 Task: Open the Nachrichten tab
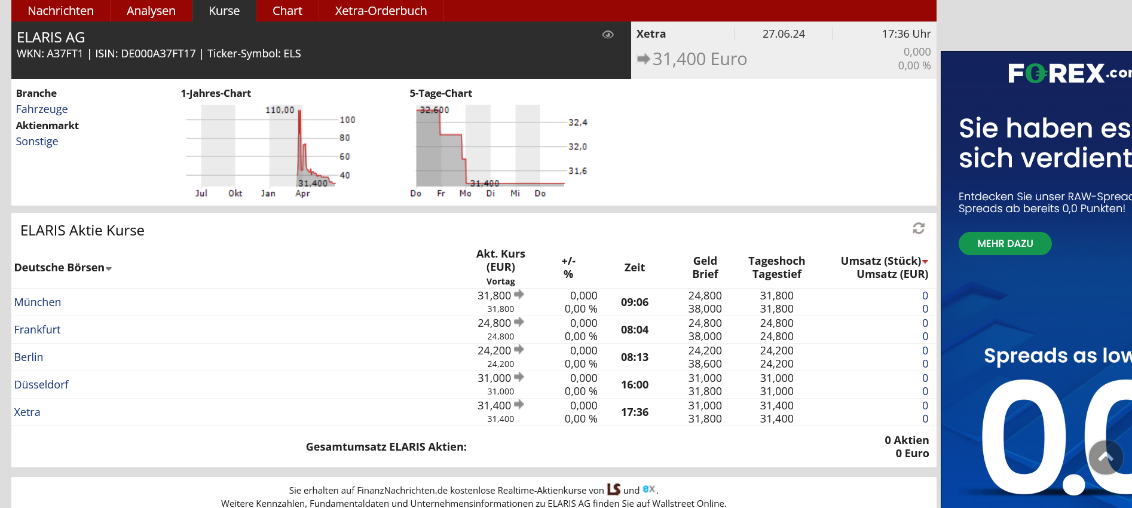[x=60, y=11]
